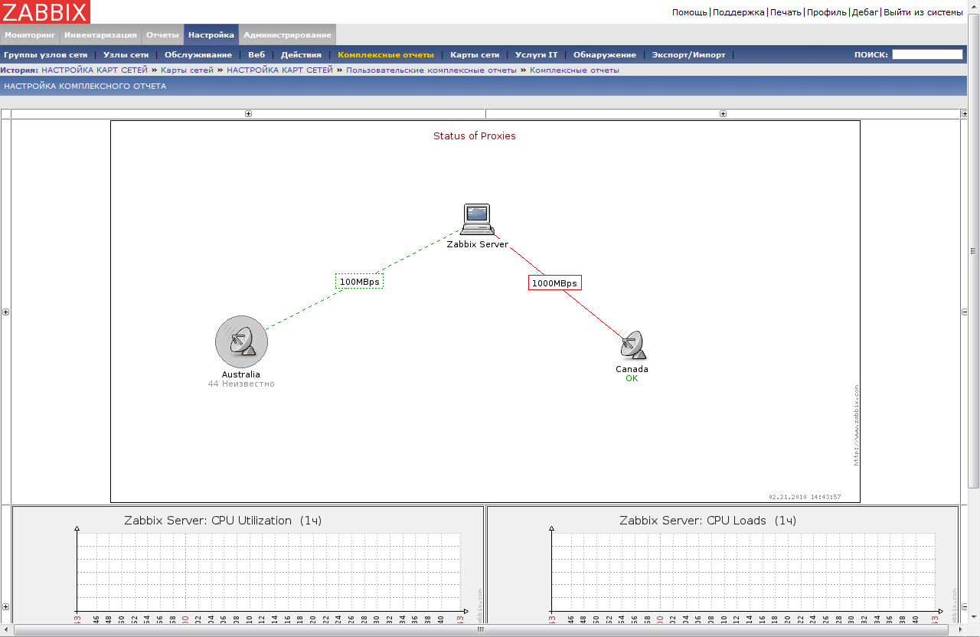This screenshot has height=637, width=980.
Task: Select the Australia proxy dish icon
Action: click(241, 341)
